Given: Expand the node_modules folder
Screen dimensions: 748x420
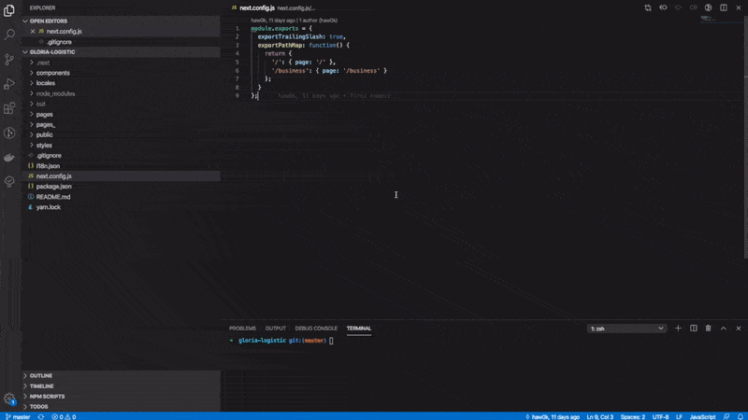Looking at the screenshot, I should [121, 93].
